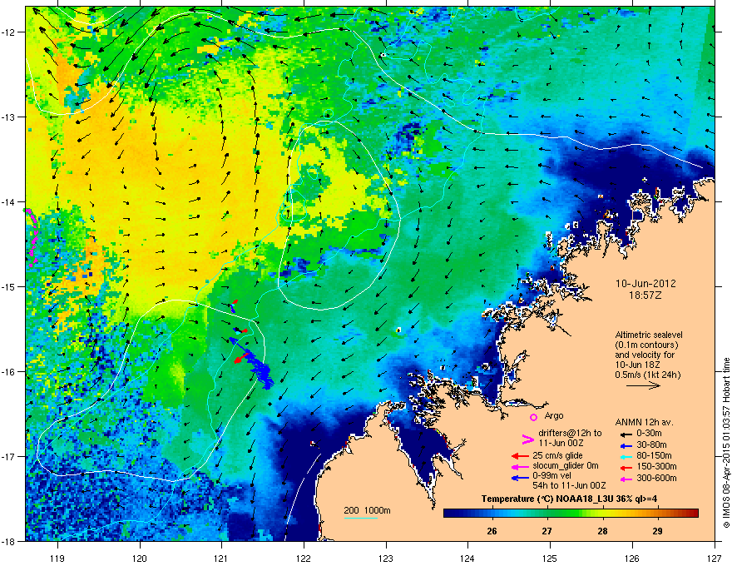Click the latitude label '-17'
Image resolution: width=732 pixels, height=566 pixels.
(x=9, y=457)
